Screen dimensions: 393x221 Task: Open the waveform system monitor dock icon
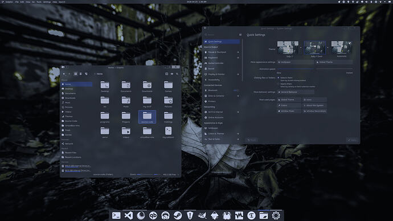[239, 215]
